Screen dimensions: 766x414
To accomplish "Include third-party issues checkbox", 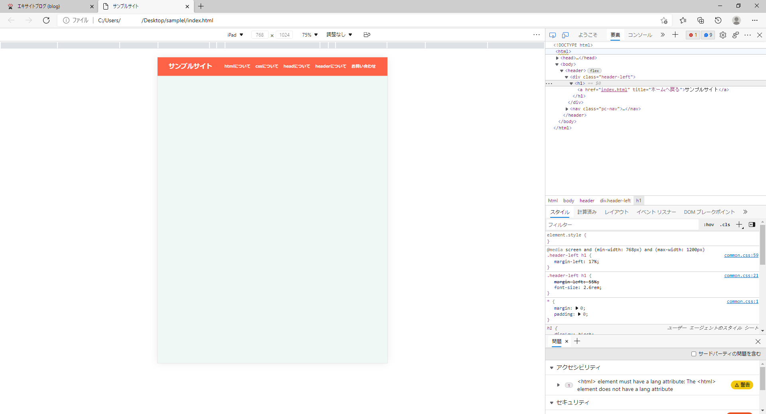I will click(694, 354).
